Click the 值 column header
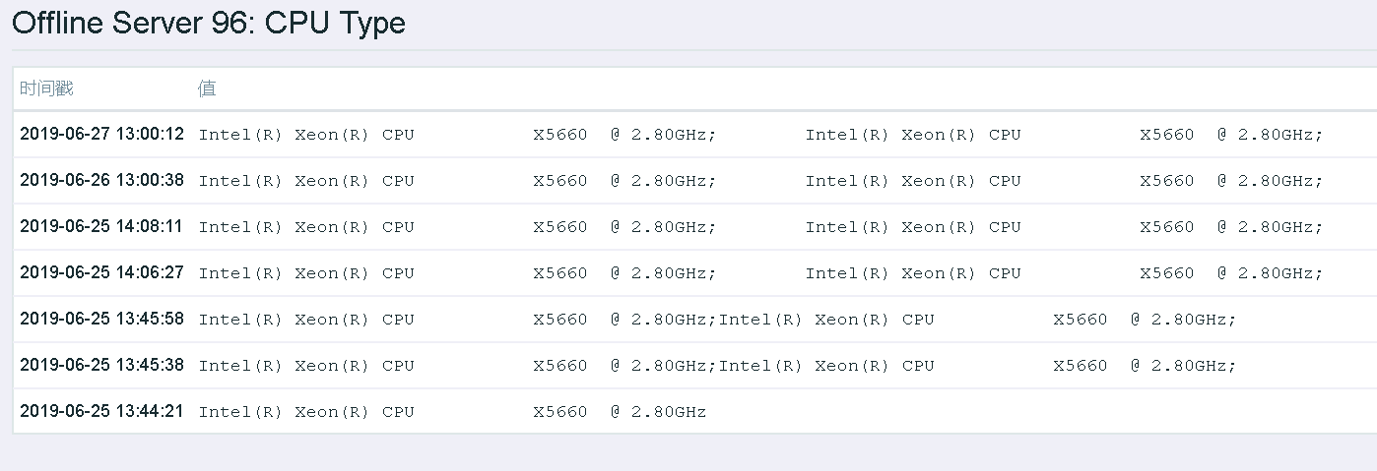The width and height of the screenshot is (1377, 471). 207,88
